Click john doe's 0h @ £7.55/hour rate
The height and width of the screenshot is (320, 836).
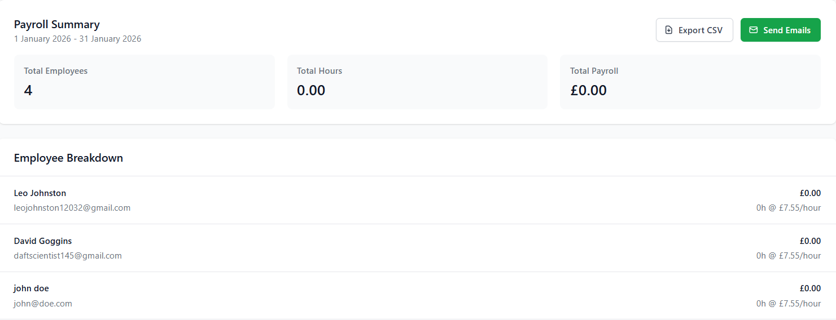coord(789,304)
